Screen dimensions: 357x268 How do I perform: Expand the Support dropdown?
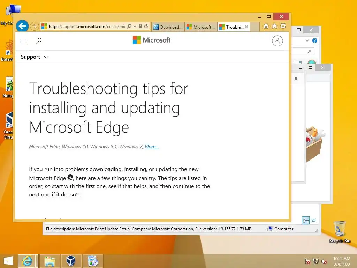click(35, 57)
